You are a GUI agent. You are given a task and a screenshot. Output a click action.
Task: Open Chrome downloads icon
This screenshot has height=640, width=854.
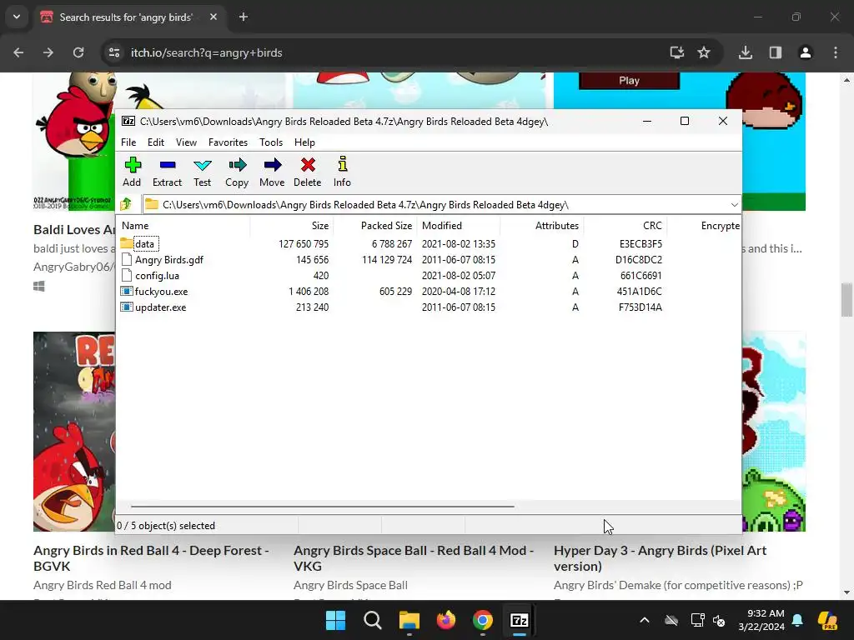pyautogui.click(x=746, y=52)
